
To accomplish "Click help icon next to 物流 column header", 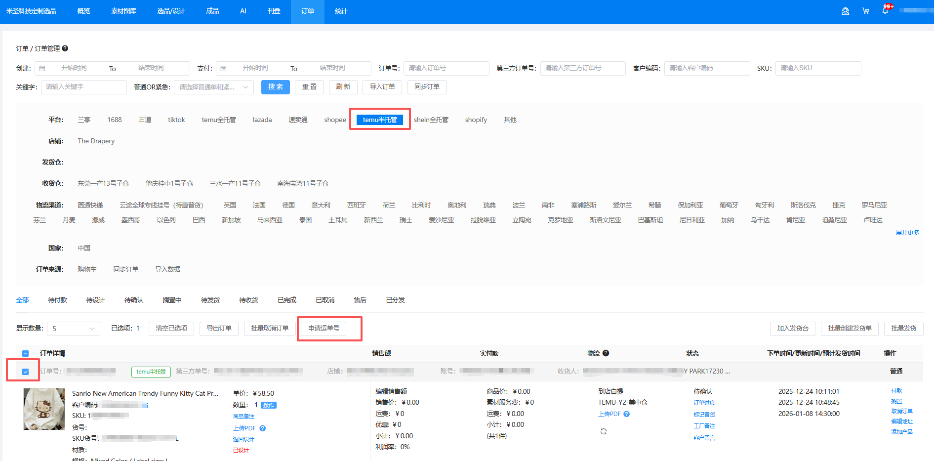I will point(606,353).
